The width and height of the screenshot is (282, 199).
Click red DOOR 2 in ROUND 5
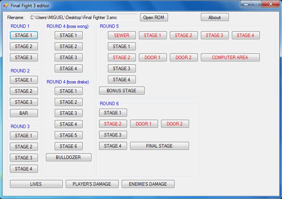coord(184,58)
